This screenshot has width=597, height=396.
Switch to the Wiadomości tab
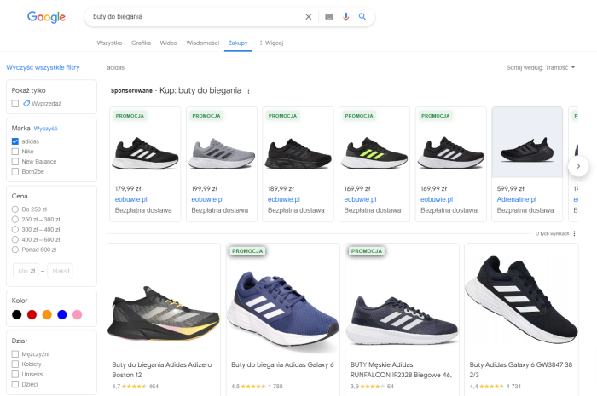(x=203, y=43)
